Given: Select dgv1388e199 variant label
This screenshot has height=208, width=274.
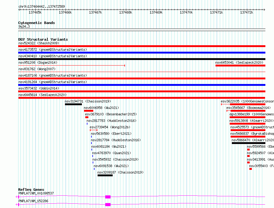Looking at the screenshot, I should click(x=252, y=114).
